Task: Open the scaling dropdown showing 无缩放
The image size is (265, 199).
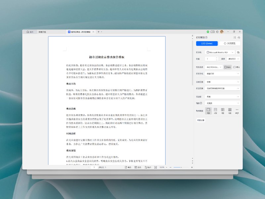Action: pos(222,102)
